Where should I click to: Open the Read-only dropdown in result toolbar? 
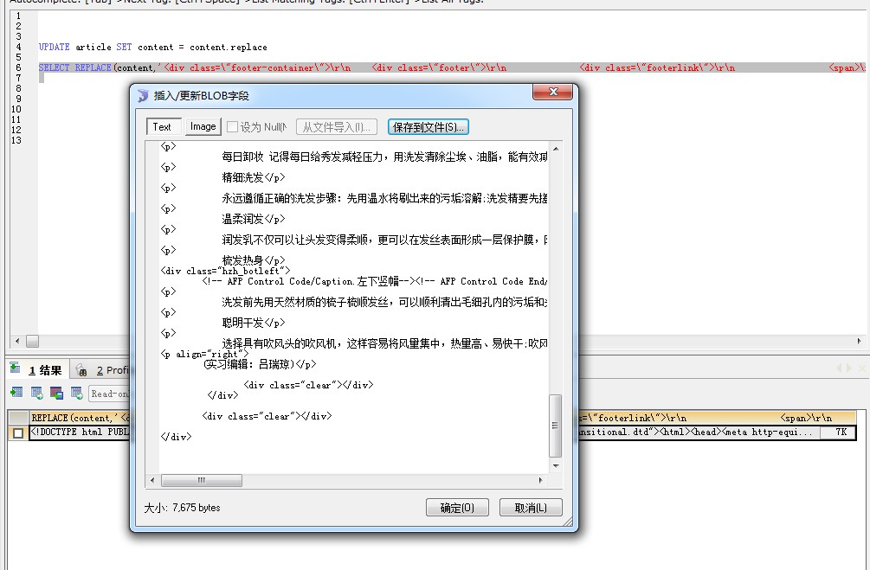pyautogui.click(x=109, y=394)
